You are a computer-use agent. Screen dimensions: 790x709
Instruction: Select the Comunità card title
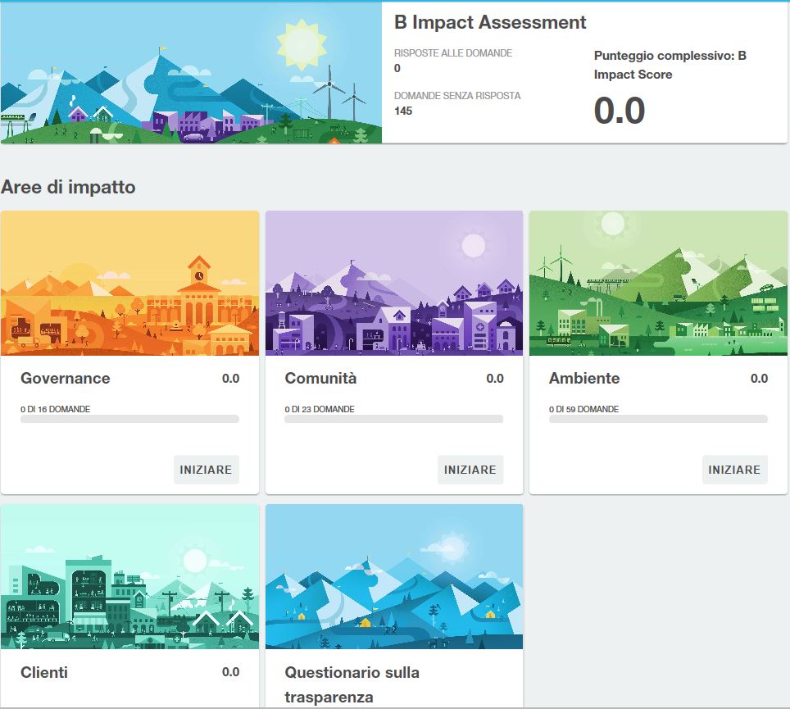pos(320,379)
